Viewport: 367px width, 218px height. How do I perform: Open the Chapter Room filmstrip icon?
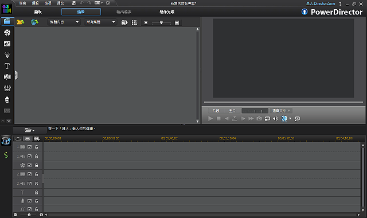(x=7, y=111)
